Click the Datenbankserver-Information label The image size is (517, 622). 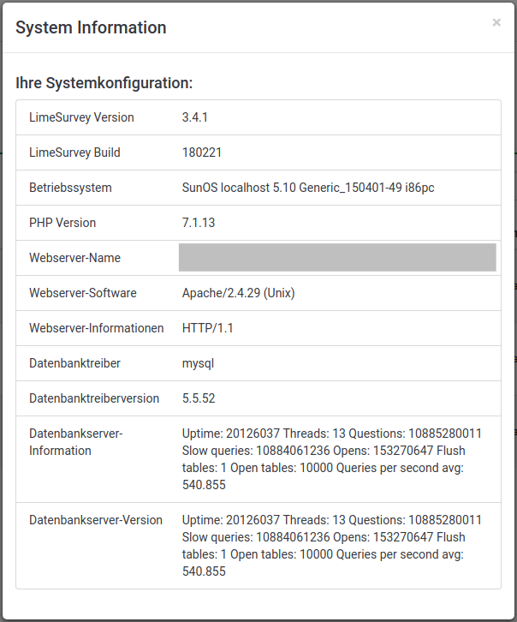(x=76, y=442)
